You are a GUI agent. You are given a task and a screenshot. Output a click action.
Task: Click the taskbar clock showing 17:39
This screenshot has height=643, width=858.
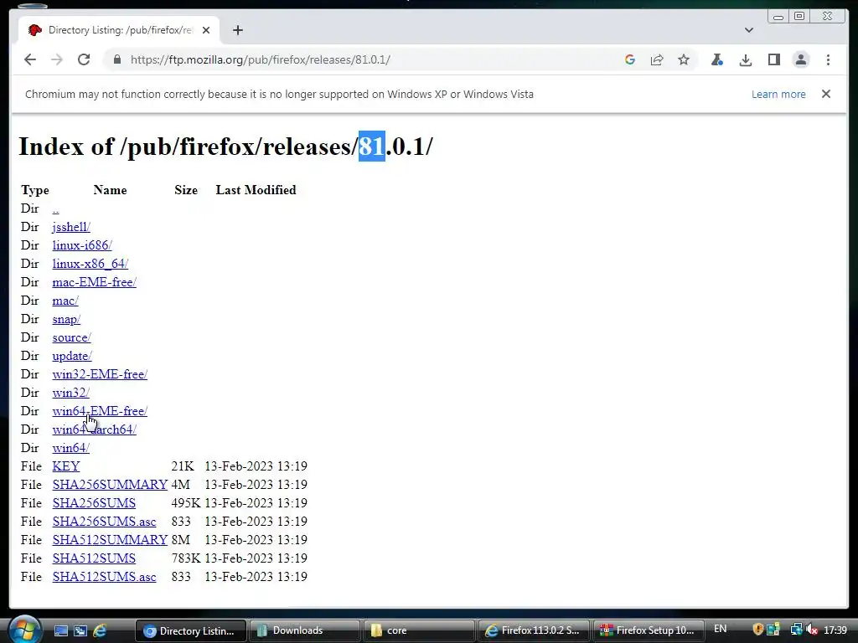(x=835, y=630)
